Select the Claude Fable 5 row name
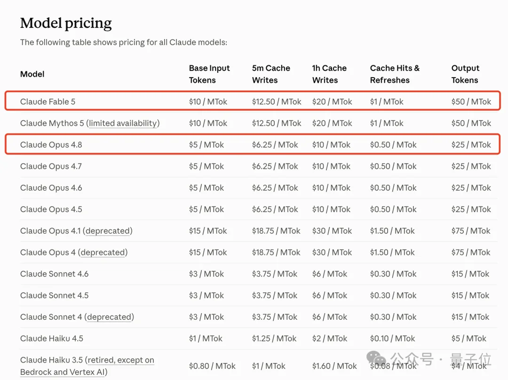This screenshot has width=508, height=380. (x=48, y=102)
